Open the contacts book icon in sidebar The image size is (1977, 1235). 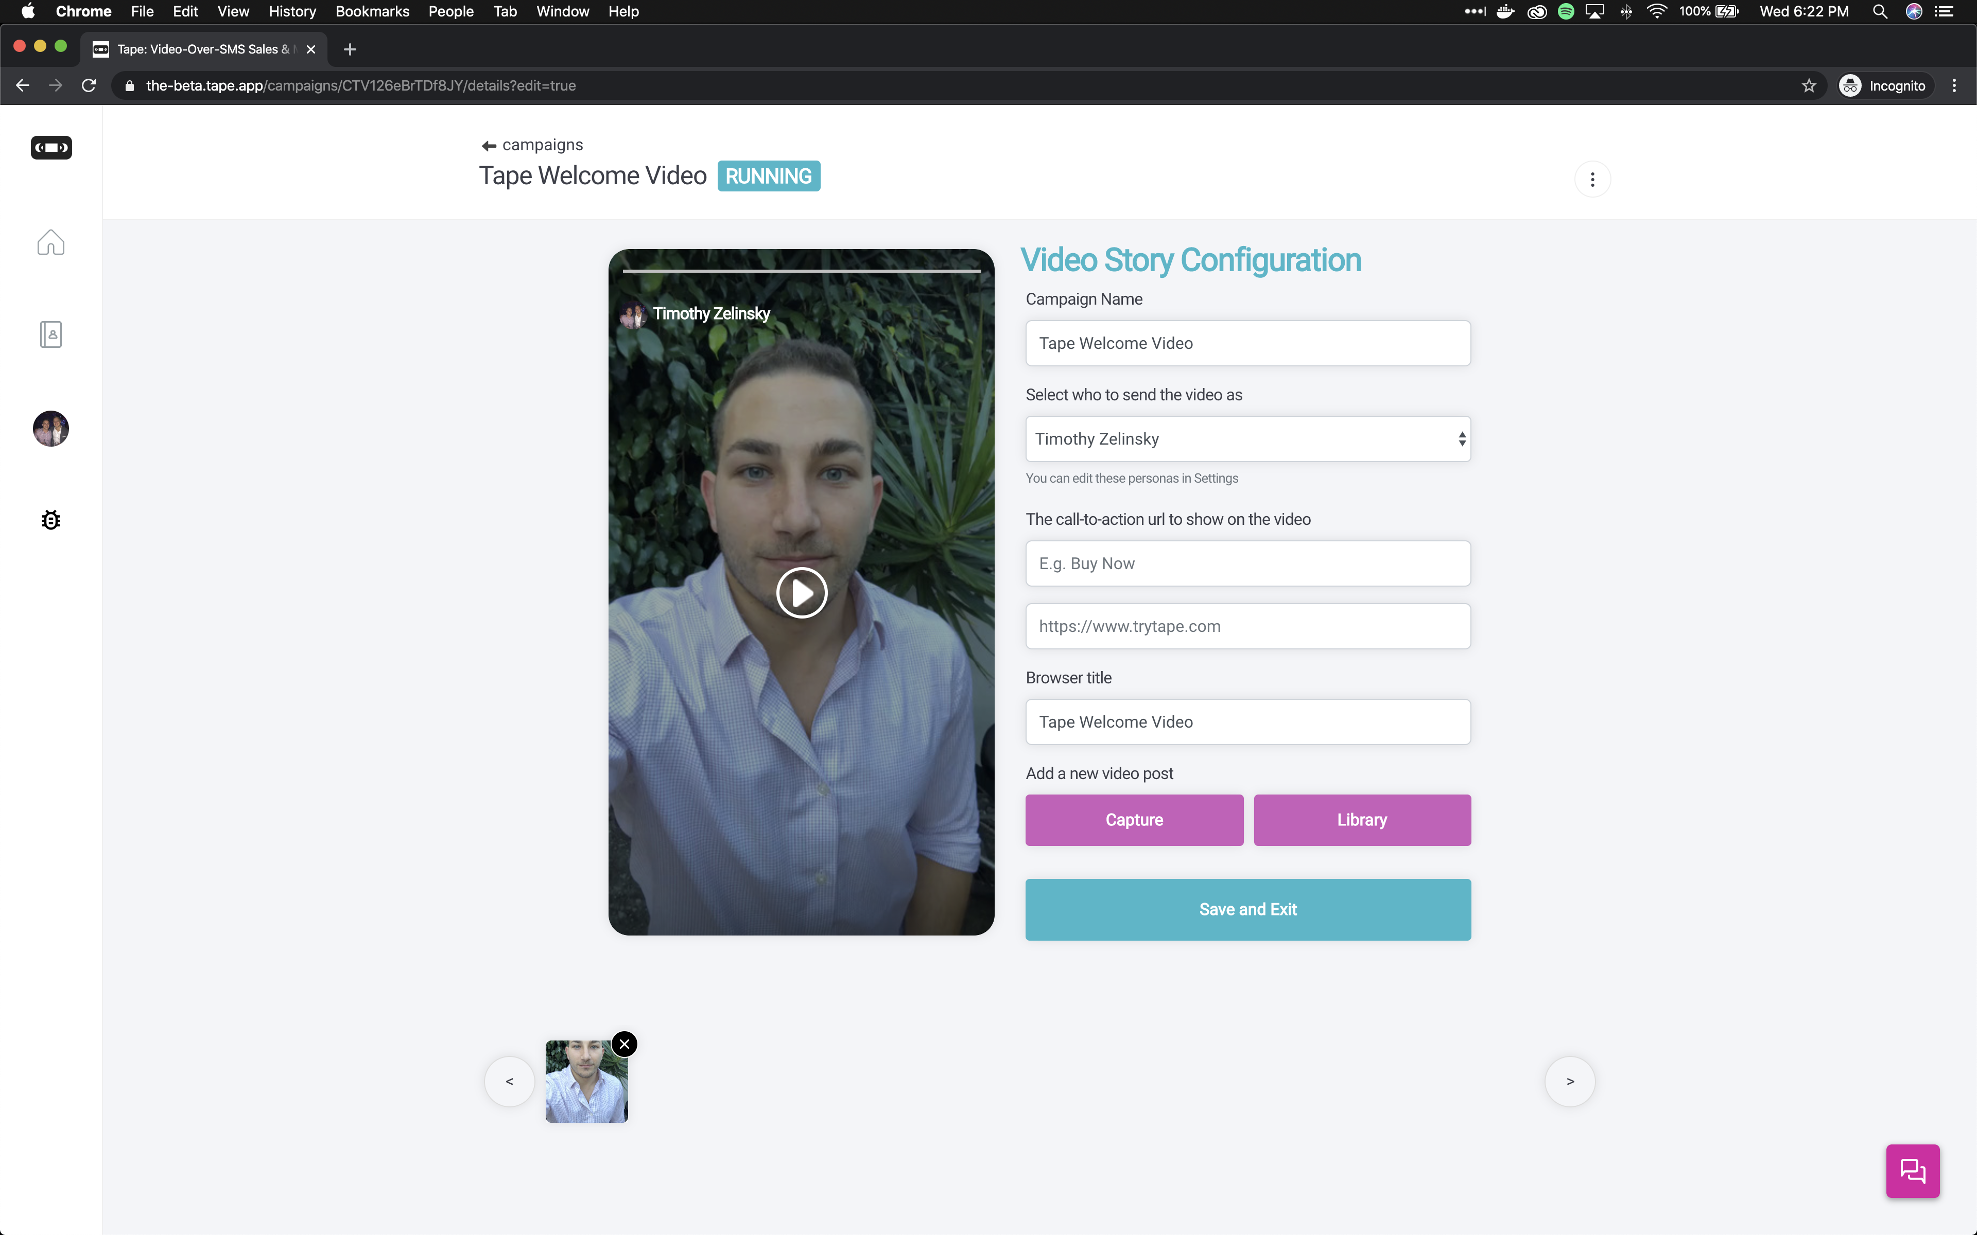50,334
